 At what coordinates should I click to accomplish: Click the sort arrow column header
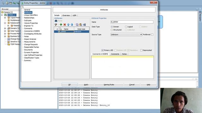click(x=57, y=29)
